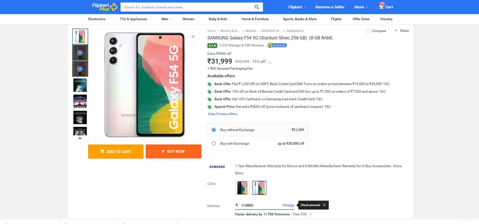Close the Check pincode tooltip
Screen dimensions: 479x224
[x=324, y=205]
